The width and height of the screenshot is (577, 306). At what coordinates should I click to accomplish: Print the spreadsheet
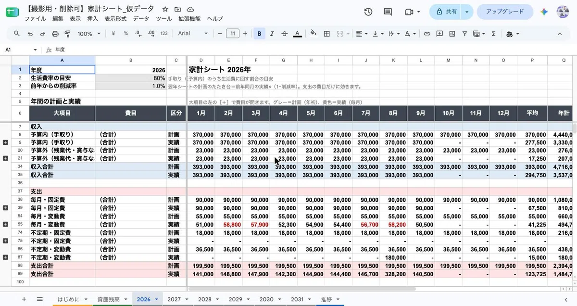point(55,34)
